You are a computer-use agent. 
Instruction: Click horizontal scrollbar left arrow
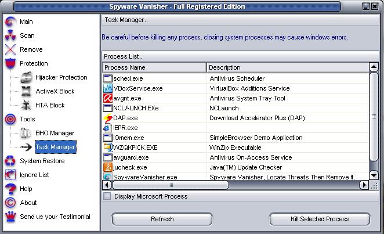tap(107, 185)
